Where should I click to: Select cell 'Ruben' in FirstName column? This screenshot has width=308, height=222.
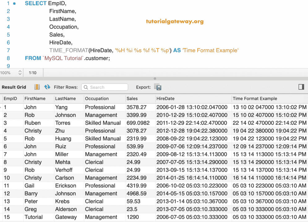click(32, 123)
